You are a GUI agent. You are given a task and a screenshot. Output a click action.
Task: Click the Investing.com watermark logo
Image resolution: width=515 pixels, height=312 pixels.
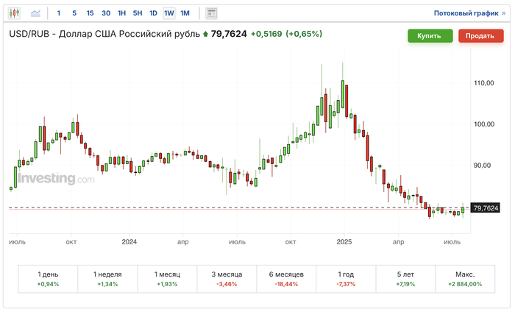pos(56,179)
